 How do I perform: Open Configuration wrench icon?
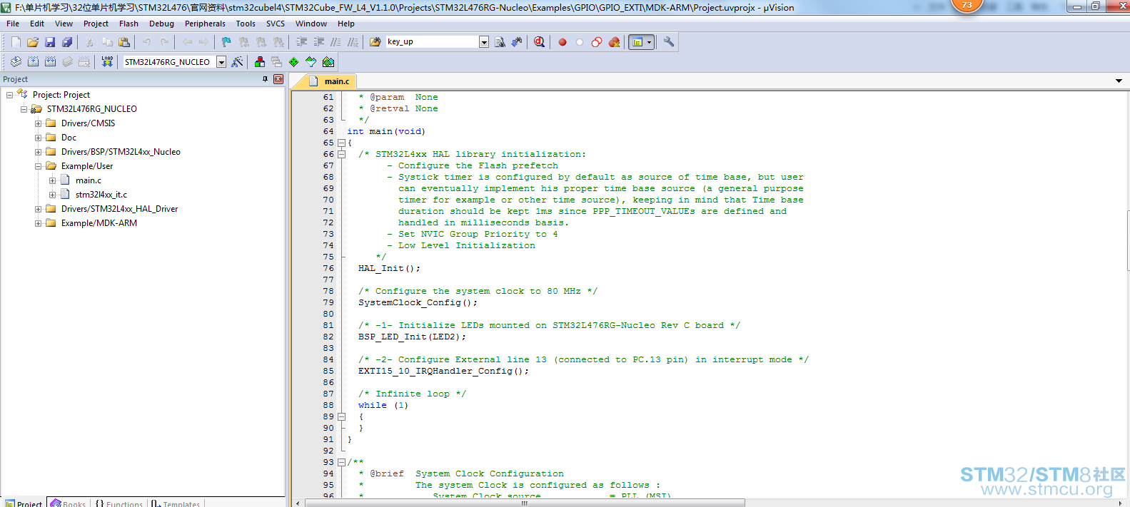(x=669, y=42)
